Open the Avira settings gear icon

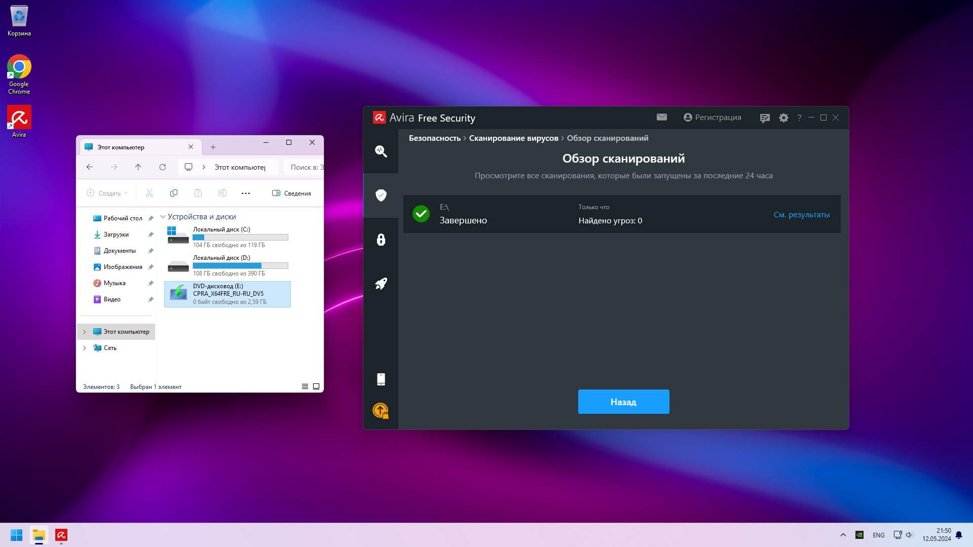tap(783, 118)
